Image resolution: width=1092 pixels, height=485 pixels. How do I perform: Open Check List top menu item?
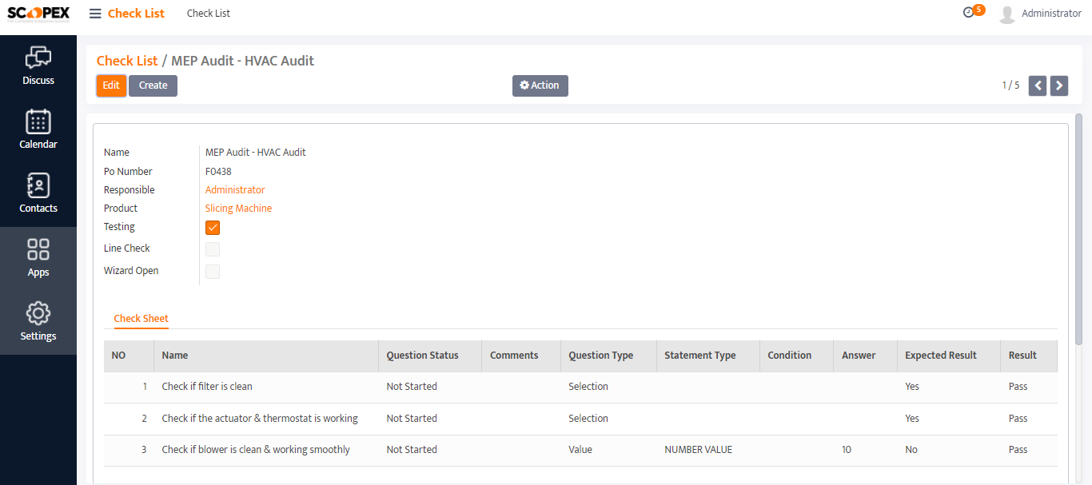209,14
